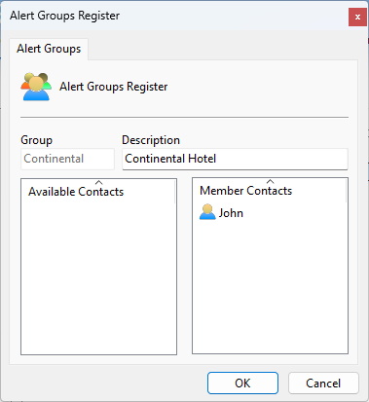Viewport: 369px width, 402px height.
Task: Sort by Available Contacts column header
Action: [x=98, y=192]
